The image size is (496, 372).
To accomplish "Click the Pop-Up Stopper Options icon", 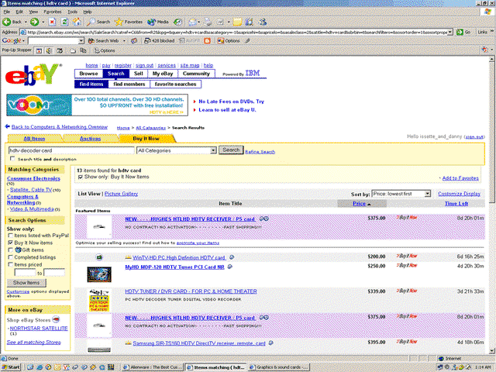I will 105,50.
